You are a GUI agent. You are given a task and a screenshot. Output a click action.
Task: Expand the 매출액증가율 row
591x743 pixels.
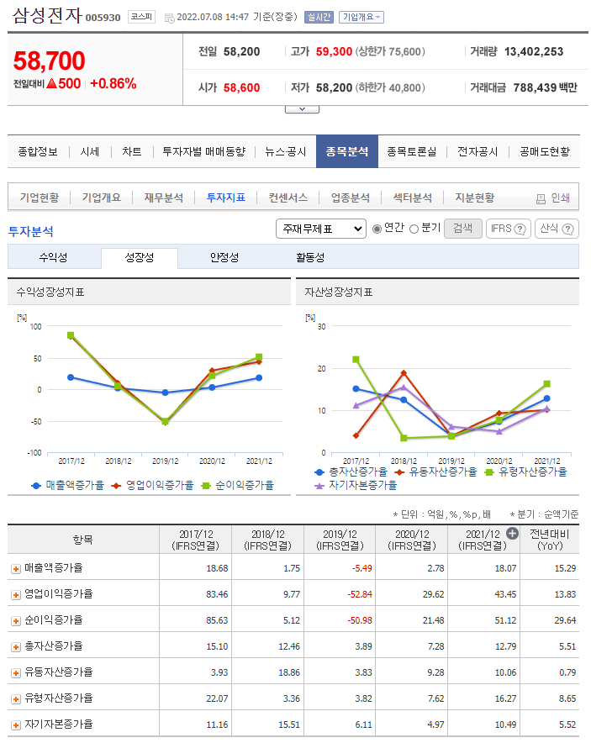(16, 569)
